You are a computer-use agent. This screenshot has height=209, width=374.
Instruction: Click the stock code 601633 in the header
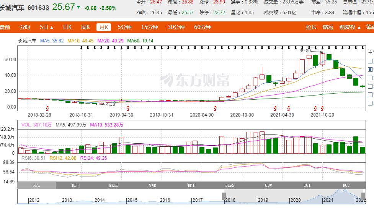[38, 8]
